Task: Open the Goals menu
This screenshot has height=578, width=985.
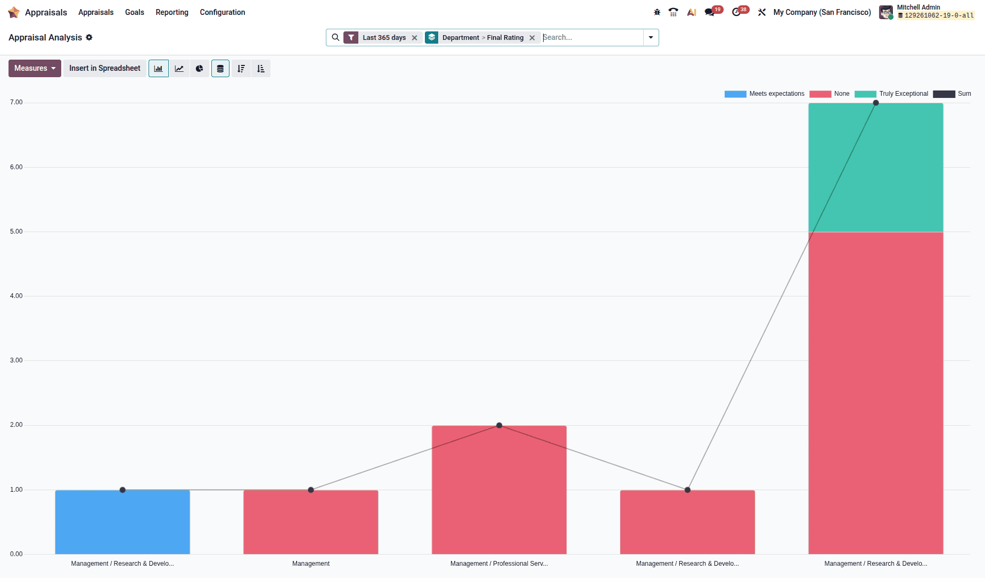Action: pos(135,12)
